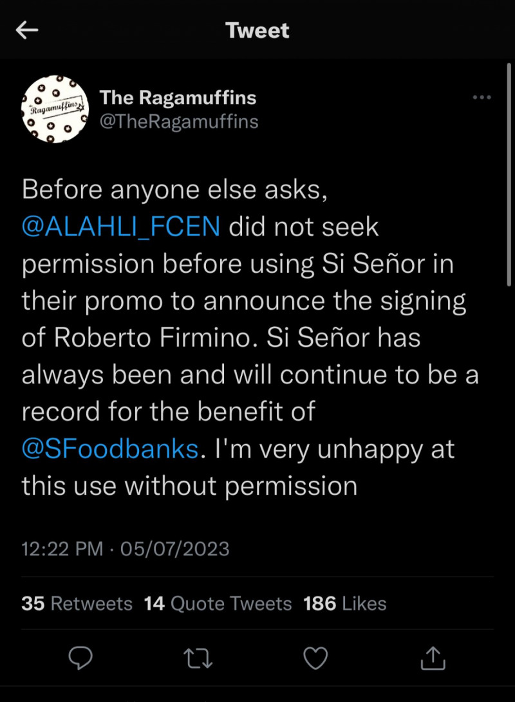
Task: Tap the 12:22 PM tweet timestamp
Action: (x=62, y=548)
